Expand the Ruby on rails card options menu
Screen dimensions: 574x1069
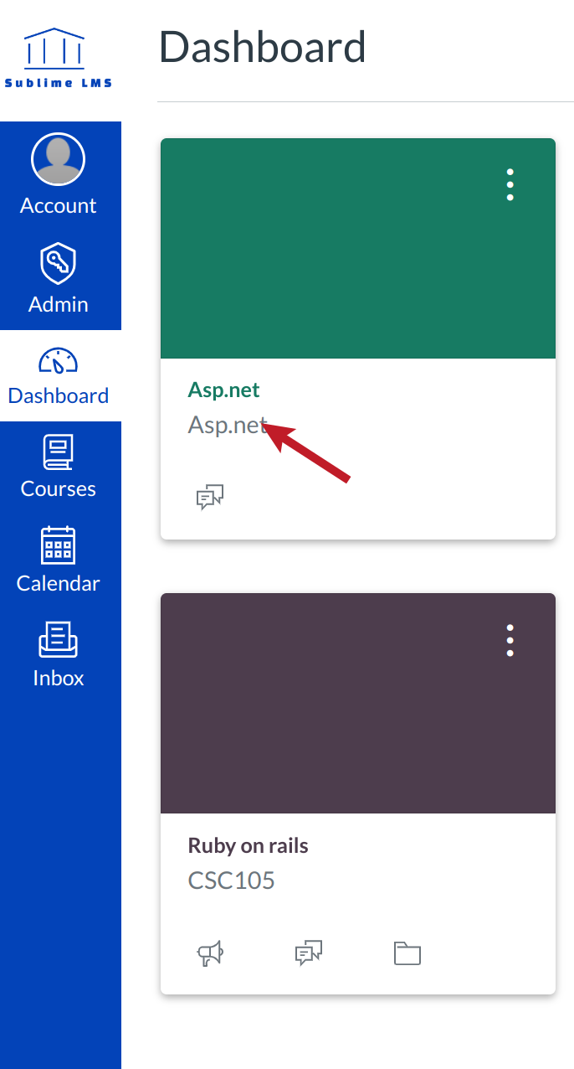coord(510,640)
